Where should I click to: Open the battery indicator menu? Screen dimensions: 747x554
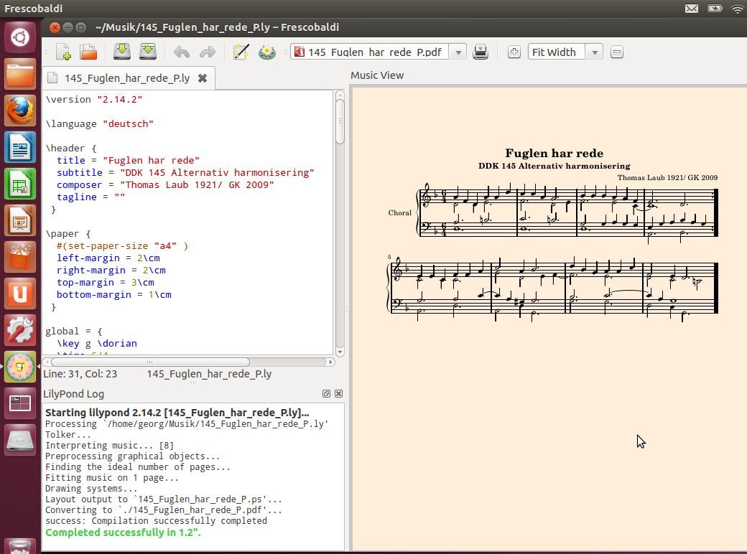(x=715, y=9)
